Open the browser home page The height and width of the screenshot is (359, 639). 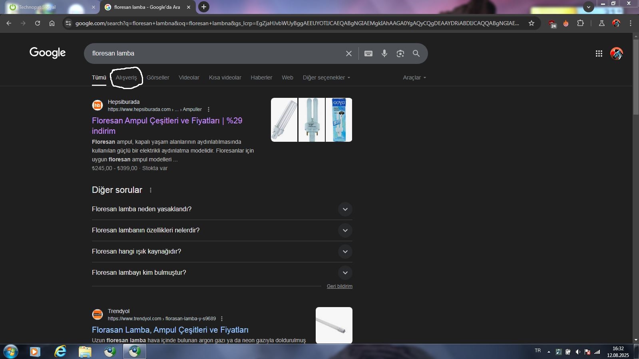(x=52, y=23)
